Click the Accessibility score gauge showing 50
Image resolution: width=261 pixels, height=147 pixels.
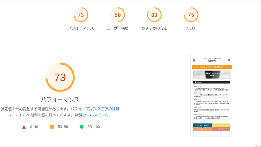[118, 15]
